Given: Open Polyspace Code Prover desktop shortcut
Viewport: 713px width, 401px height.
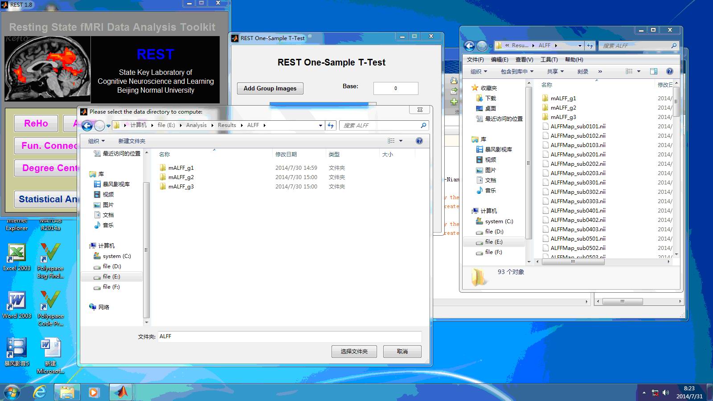Looking at the screenshot, I should (50, 309).
